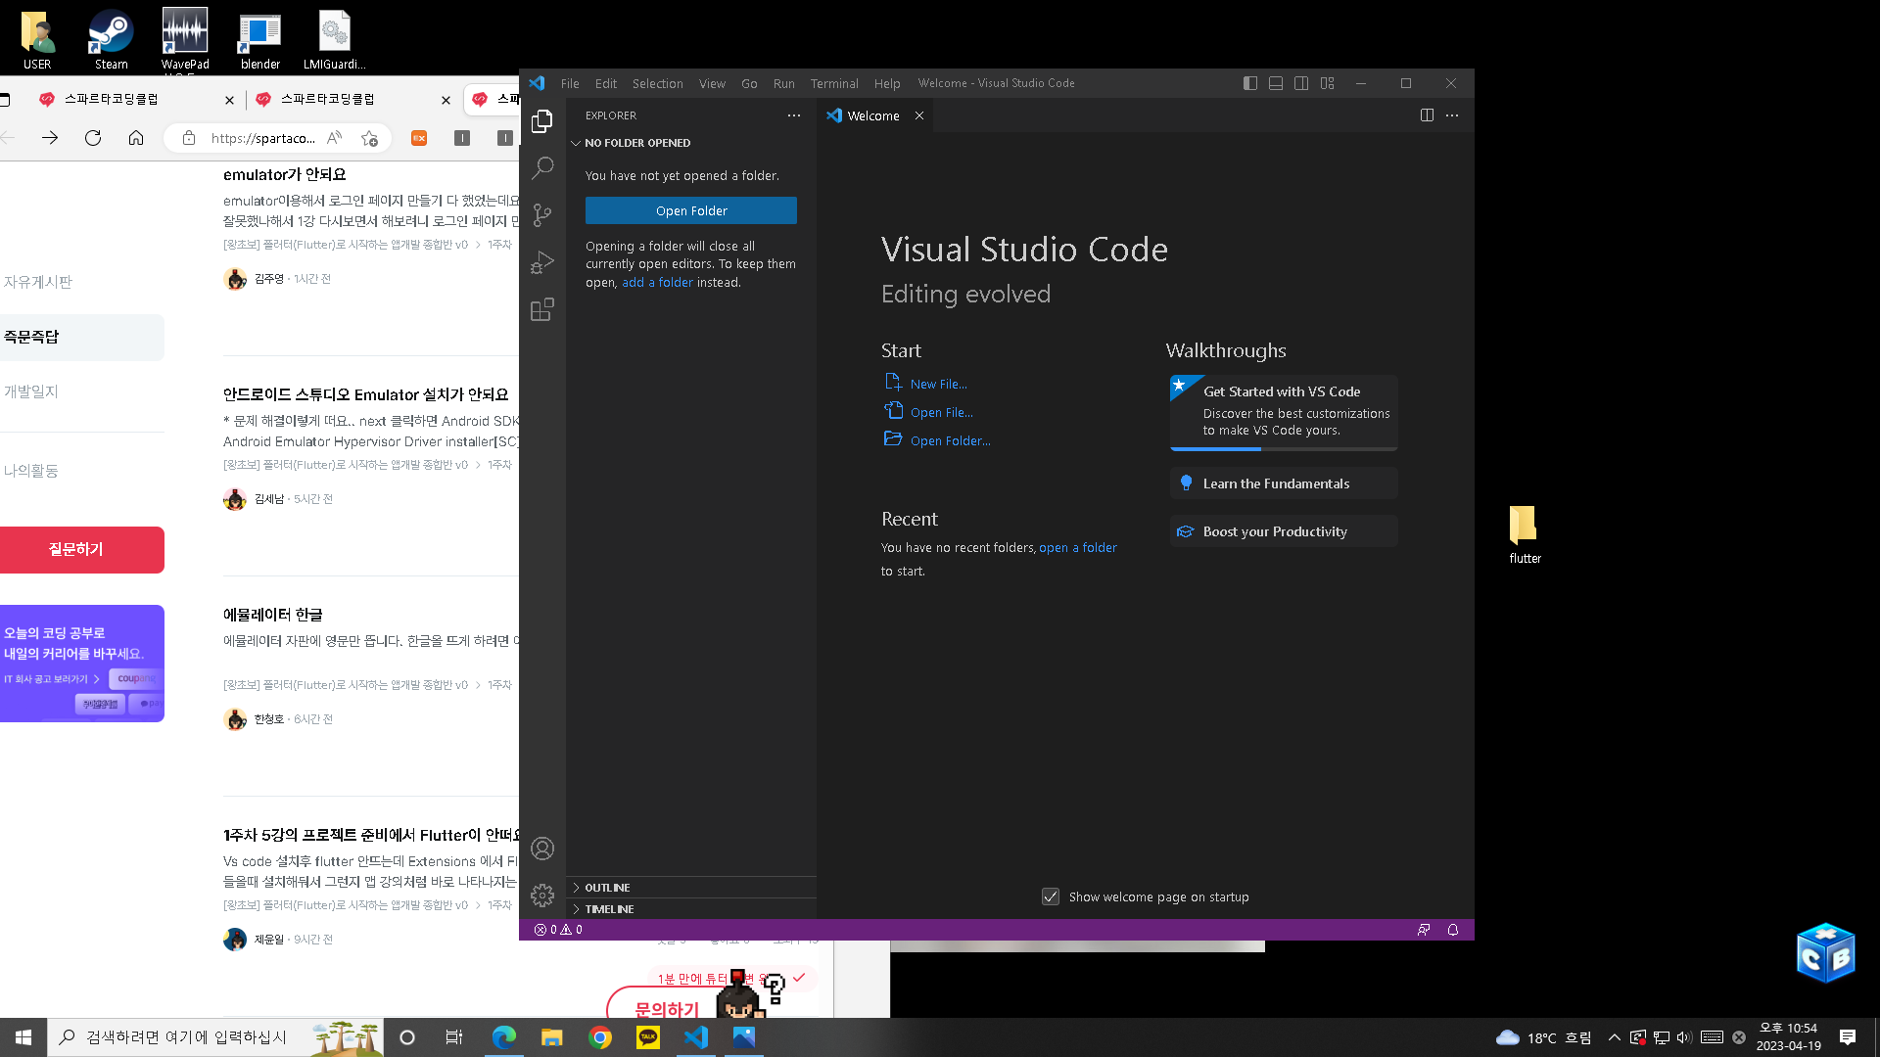Viewport: 1880px width, 1057px height.
Task: Open Google Chrome from the taskbar
Action: 600,1037
